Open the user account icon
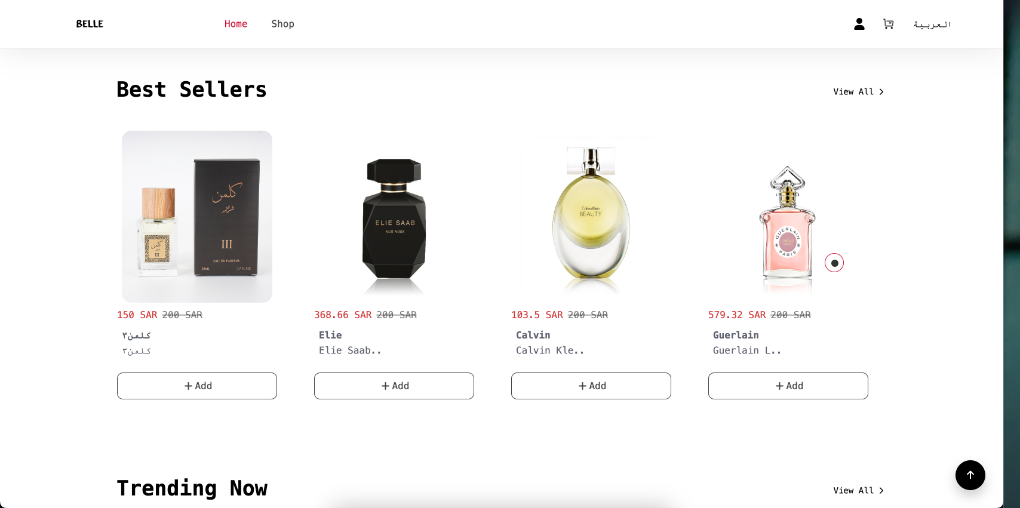Viewport: 1020px width, 508px height. pyautogui.click(x=859, y=24)
